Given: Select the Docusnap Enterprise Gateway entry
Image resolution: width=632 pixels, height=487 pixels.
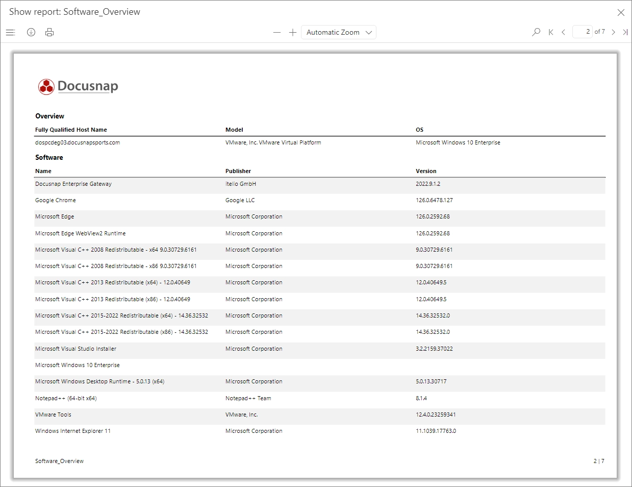Looking at the screenshot, I should point(73,184).
